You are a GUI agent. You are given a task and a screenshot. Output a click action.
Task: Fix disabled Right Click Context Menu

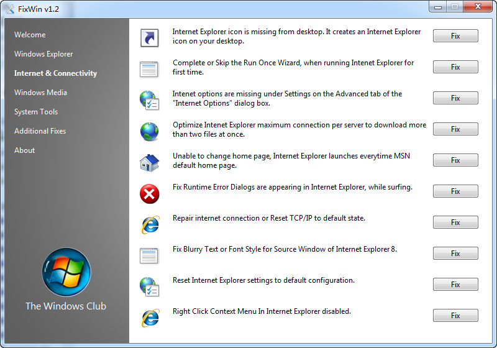[455, 315]
